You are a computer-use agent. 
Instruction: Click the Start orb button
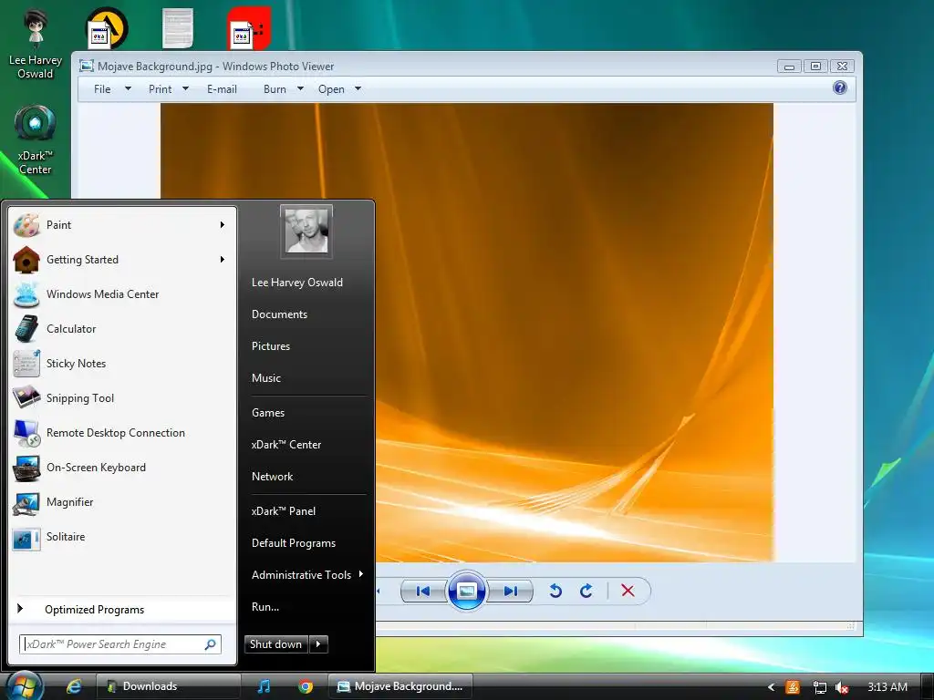point(23,685)
